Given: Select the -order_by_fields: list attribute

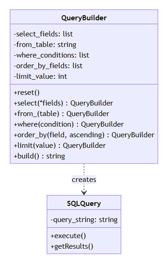Looking at the screenshot, I should click(x=48, y=66).
